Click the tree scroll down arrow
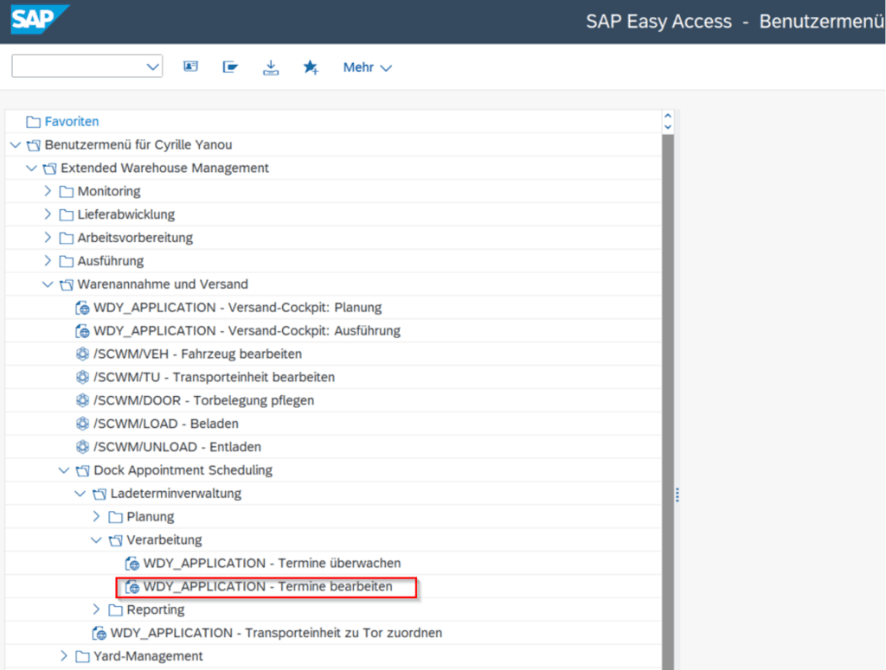This screenshot has height=670, width=886. click(668, 127)
